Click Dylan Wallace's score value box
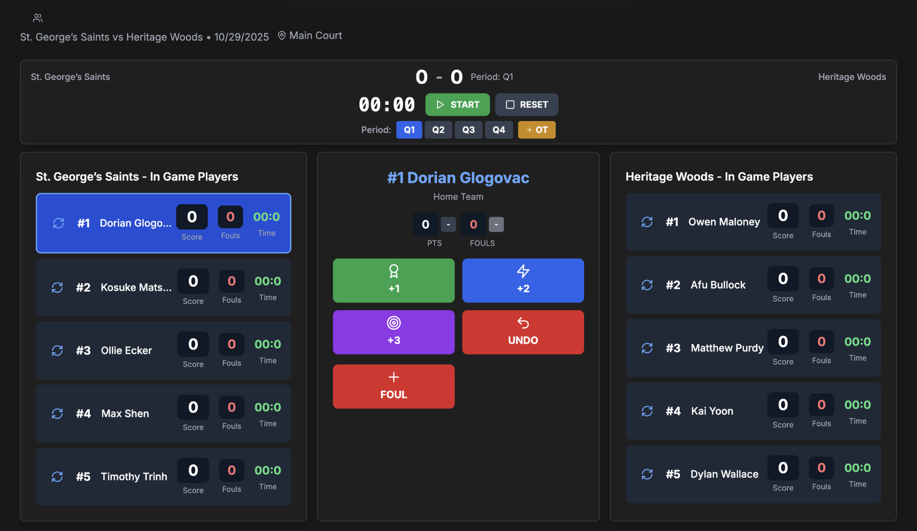917x531 pixels. (x=783, y=468)
